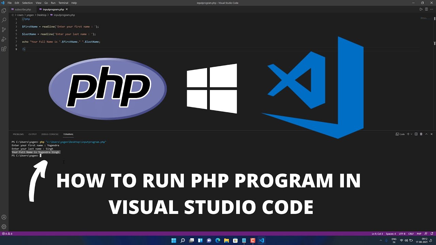This screenshot has height=245, width=436.
Task: Split the editor to the right
Action: click(426, 9)
